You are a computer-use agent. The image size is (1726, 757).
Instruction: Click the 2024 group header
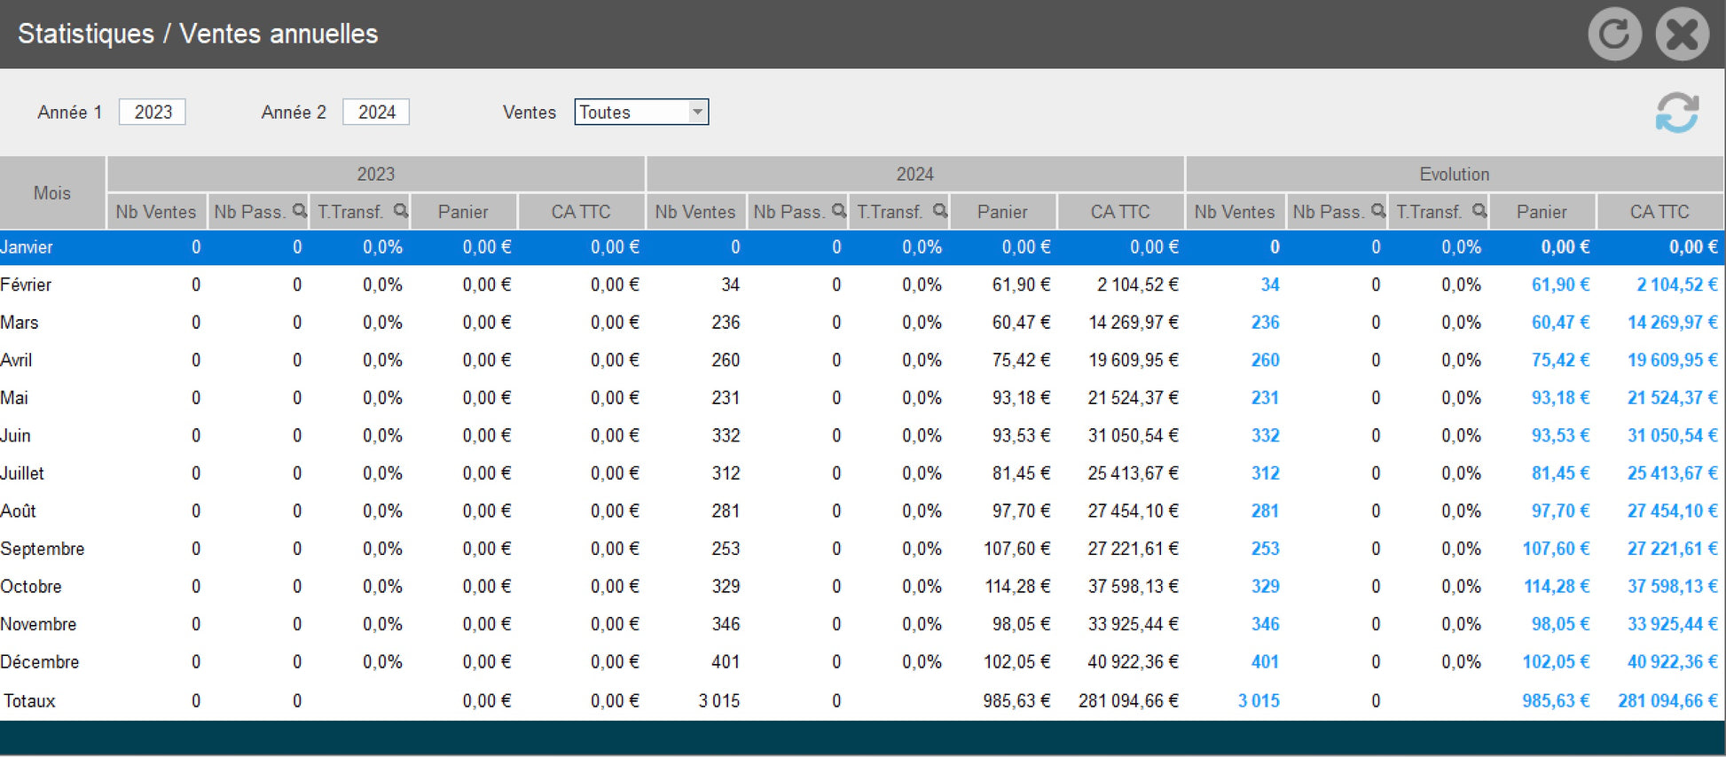[915, 174]
